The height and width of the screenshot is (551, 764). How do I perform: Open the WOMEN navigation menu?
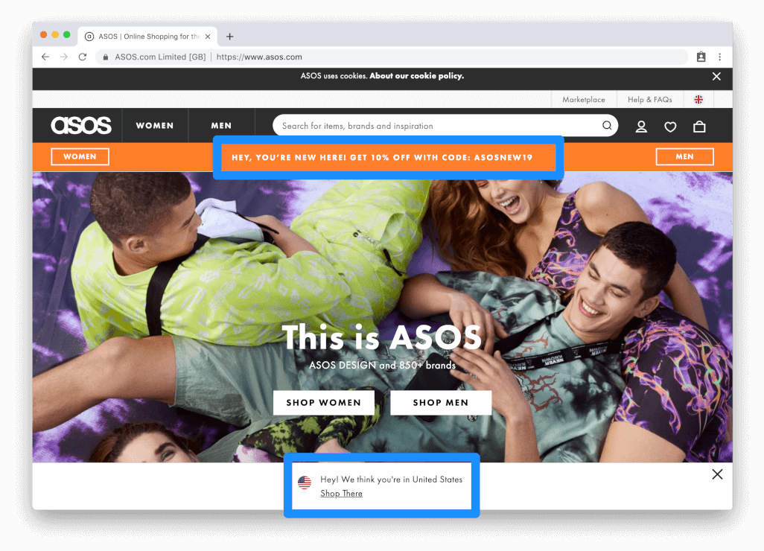[x=155, y=126]
